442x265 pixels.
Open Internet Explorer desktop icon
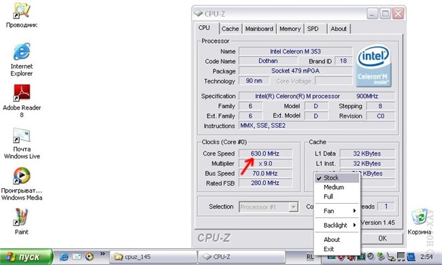tap(22, 59)
